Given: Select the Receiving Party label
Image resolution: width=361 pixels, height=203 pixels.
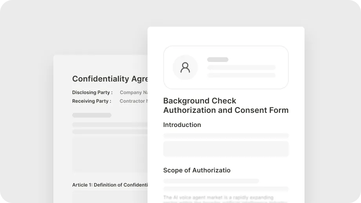Looking at the screenshot, I should click(91, 101).
